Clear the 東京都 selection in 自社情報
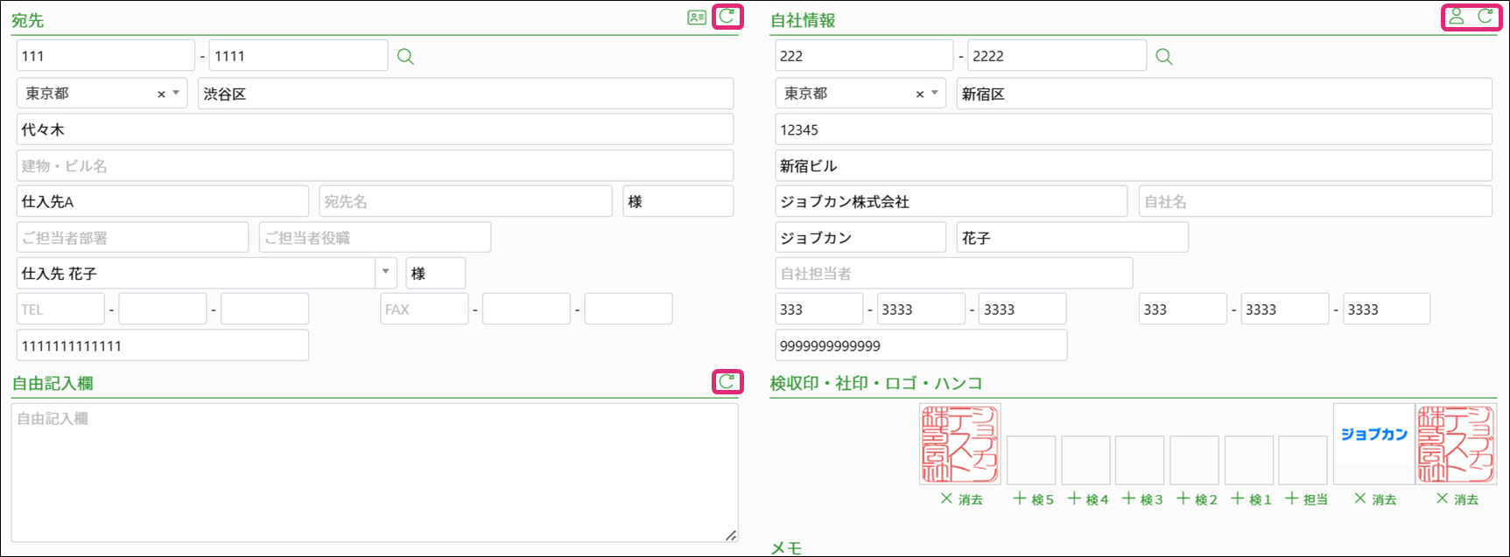The height and width of the screenshot is (557, 1510). [919, 94]
